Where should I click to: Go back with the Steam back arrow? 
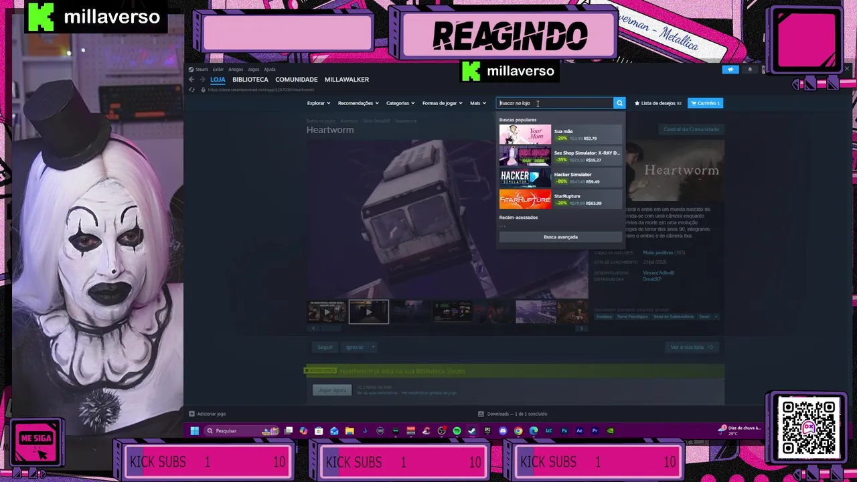(191, 80)
